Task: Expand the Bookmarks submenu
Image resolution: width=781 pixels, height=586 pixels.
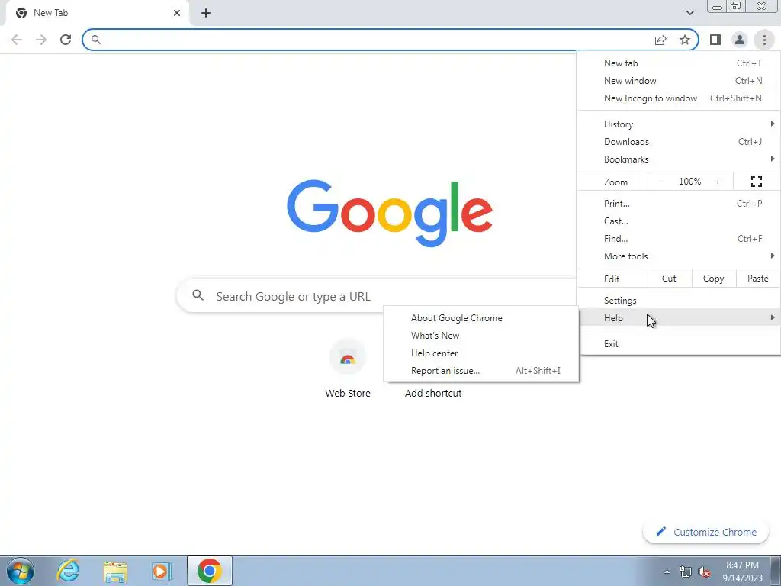Action: (679, 159)
